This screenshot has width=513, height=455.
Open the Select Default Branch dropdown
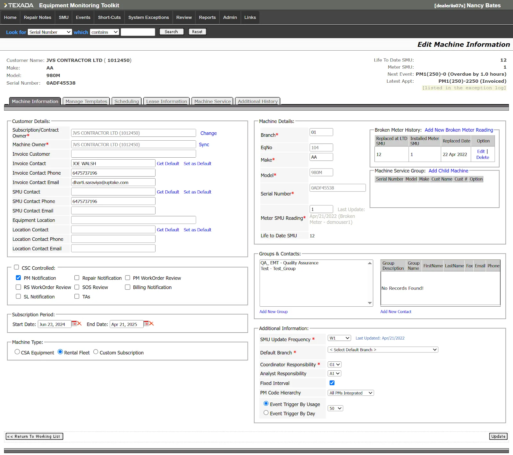click(x=383, y=350)
